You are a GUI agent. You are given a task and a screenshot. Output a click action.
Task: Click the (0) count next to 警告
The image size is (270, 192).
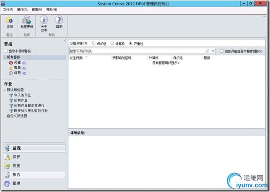pyautogui.click(x=24, y=68)
